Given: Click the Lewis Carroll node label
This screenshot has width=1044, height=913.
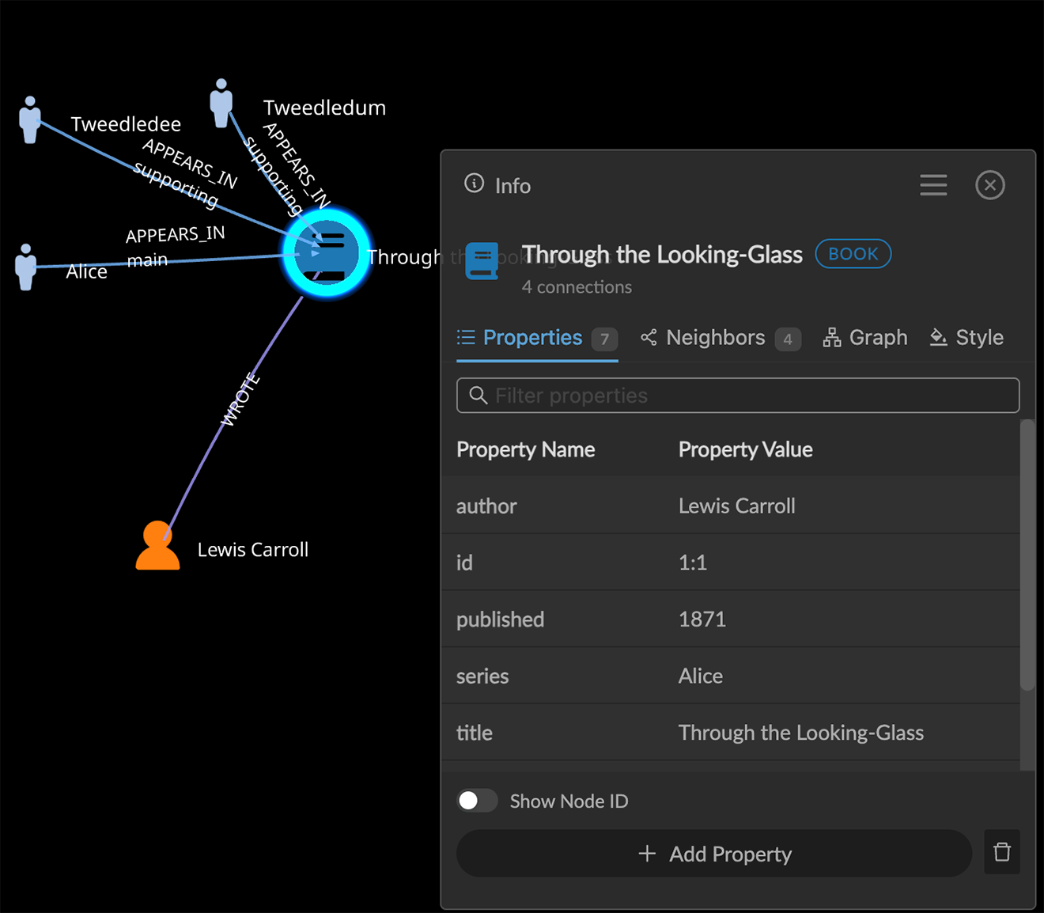Looking at the screenshot, I should 253,550.
